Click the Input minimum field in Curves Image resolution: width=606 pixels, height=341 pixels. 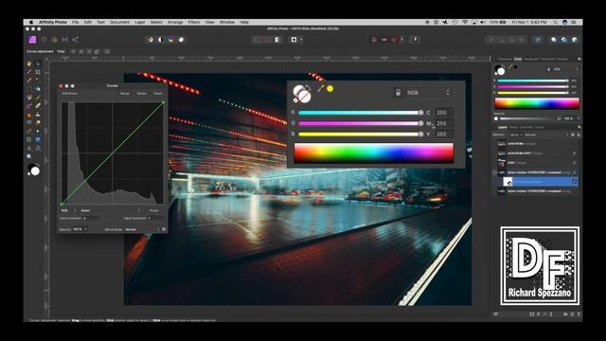coord(92,219)
